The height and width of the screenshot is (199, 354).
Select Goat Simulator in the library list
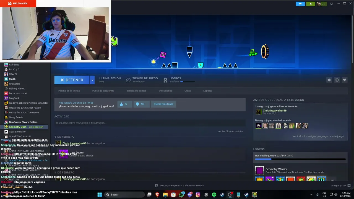point(17,132)
